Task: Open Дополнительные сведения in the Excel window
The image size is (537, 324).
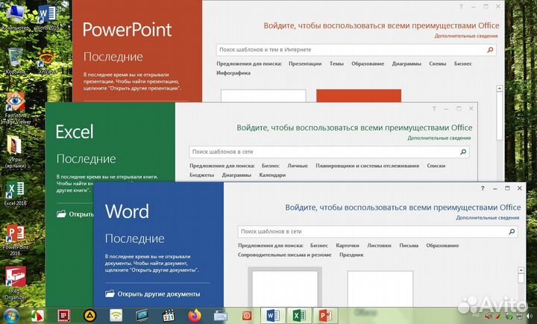Action: coord(439,138)
